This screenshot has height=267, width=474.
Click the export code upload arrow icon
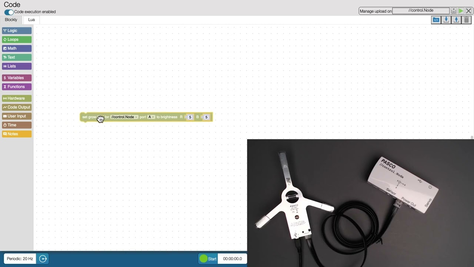pos(456,20)
